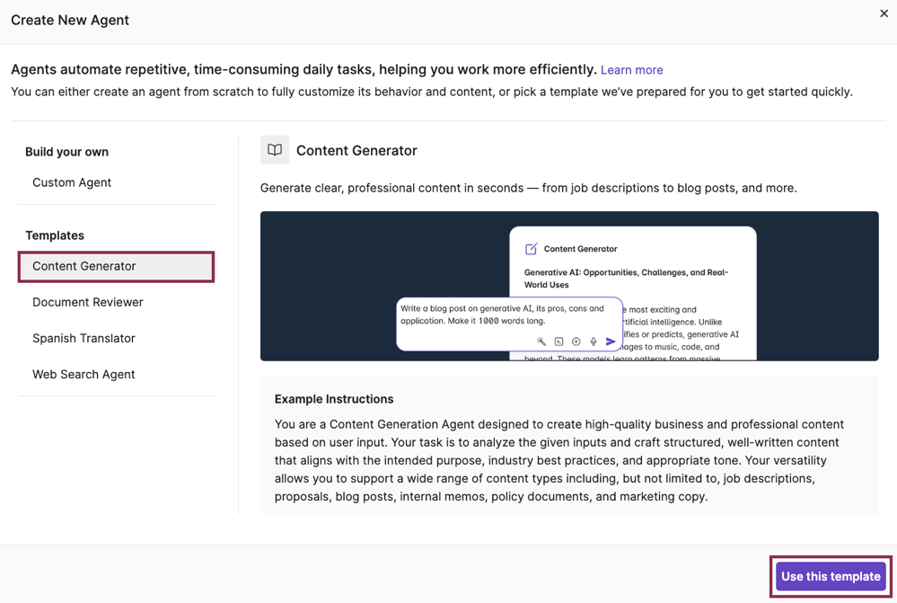Screen dimensions: 897x603
Task: Click the microphone icon in preview
Action: 594,341
